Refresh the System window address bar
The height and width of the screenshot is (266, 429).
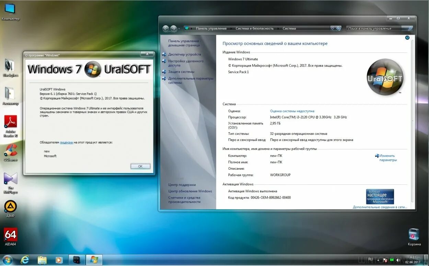click(x=338, y=28)
